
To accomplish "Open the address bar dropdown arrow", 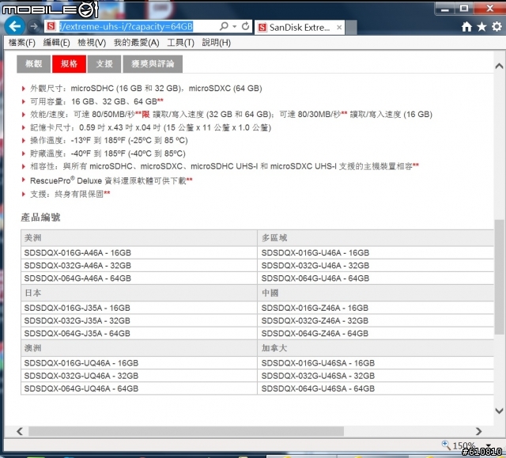I will tap(235, 26).
